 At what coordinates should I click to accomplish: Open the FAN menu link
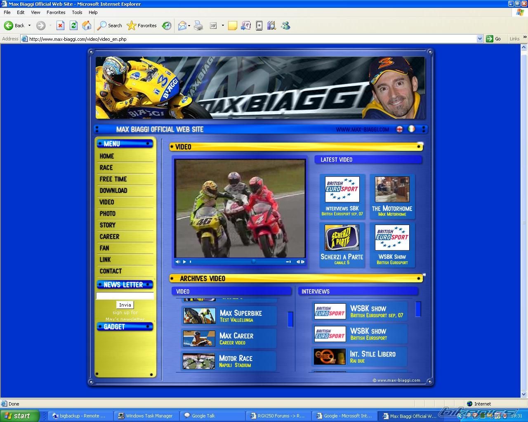click(x=104, y=249)
